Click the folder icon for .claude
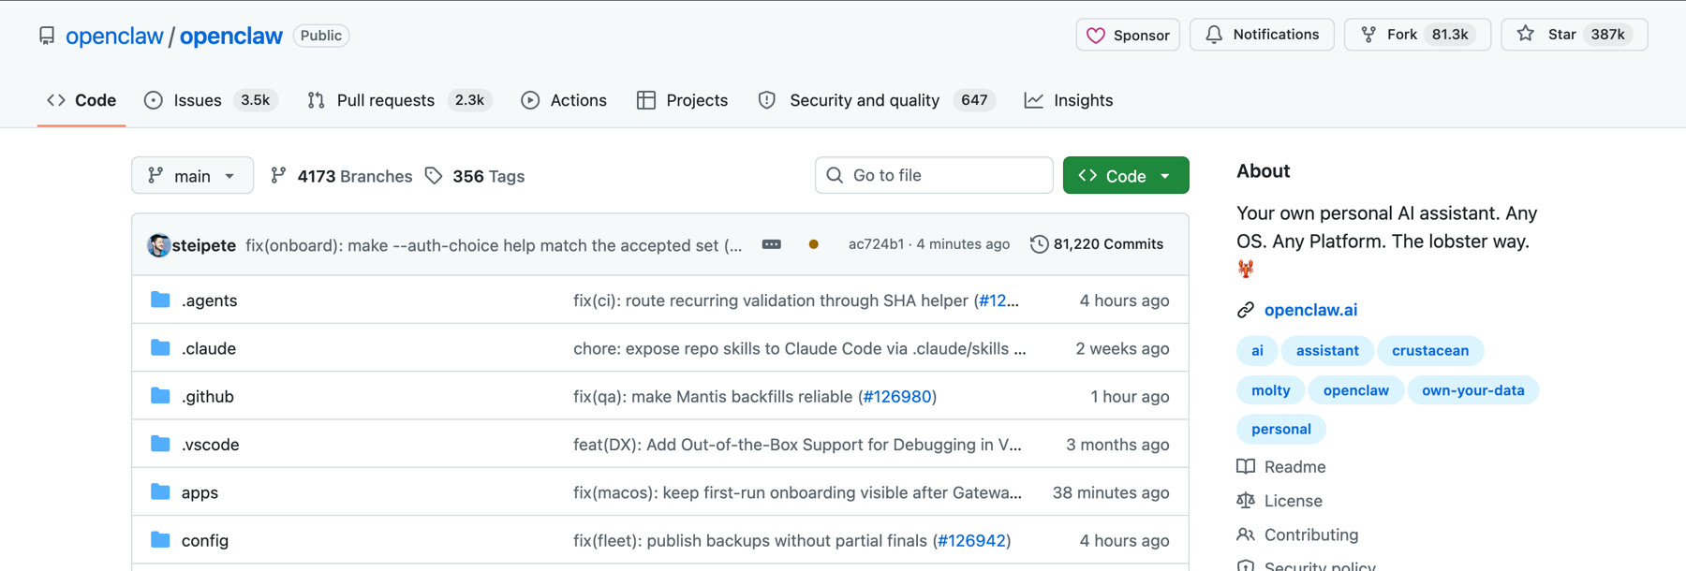Image resolution: width=1686 pixels, height=571 pixels. (160, 347)
